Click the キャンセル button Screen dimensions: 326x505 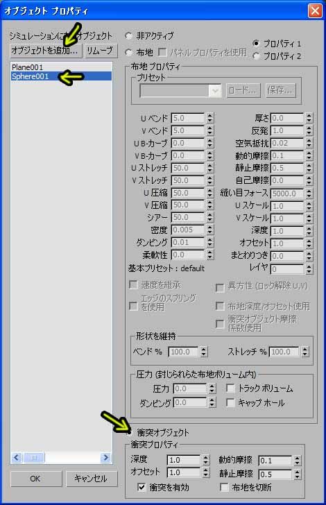tap(92, 479)
